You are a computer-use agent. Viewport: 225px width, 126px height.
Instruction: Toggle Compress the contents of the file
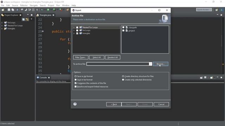tap(76, 83)
